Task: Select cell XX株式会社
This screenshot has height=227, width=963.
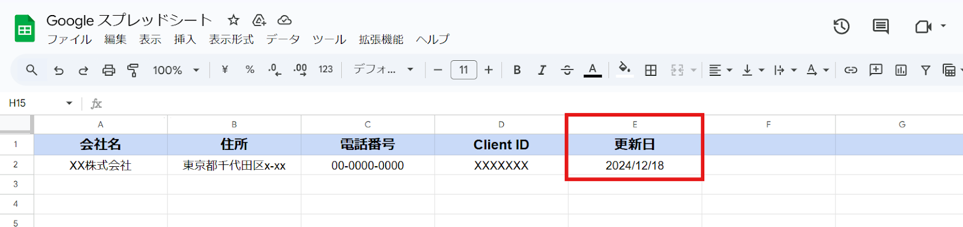Action: pyautogui.click(x=101, y=165)
